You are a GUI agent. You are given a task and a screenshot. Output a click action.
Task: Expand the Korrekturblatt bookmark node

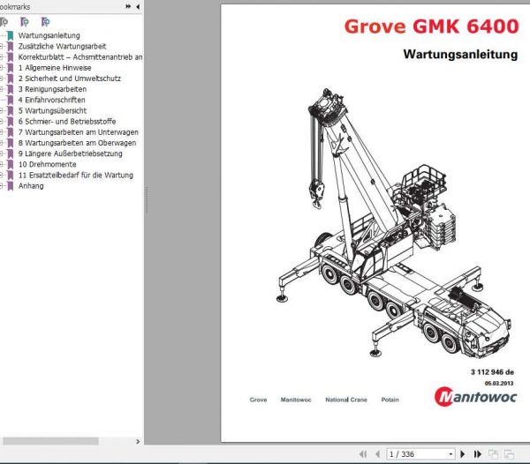pos(2,57)
